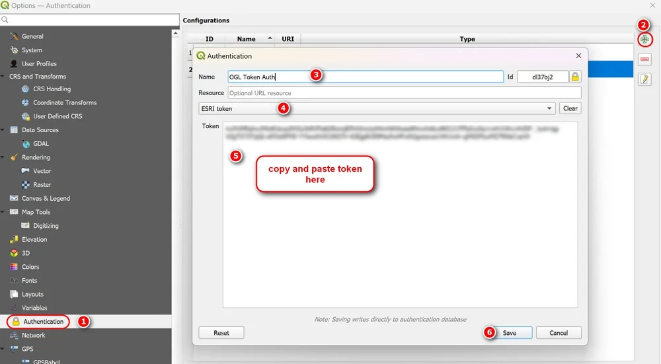Sort configurations by Name column header
The image size is (661, 364).
click(250, 39)
